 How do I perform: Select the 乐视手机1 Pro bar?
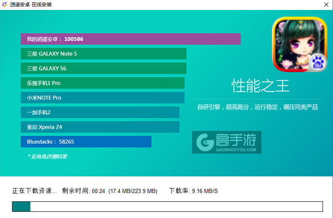(103, 83)
